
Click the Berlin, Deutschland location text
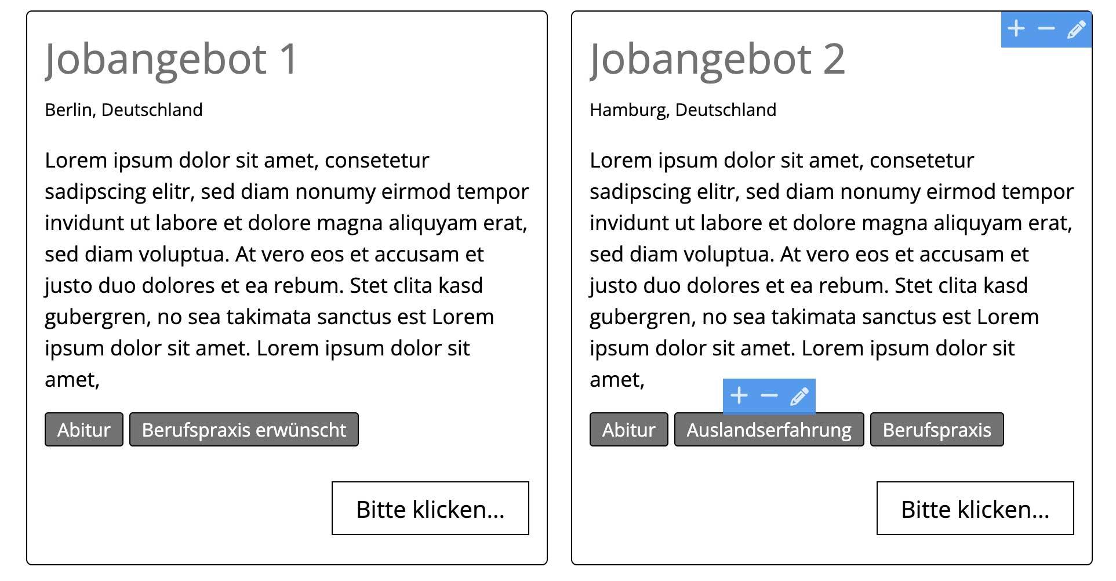point(123,110)
